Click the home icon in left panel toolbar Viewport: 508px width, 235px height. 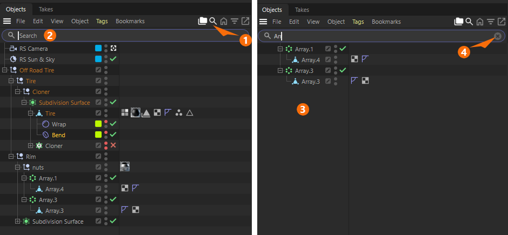pyautogui.click(x=224, y=22)
